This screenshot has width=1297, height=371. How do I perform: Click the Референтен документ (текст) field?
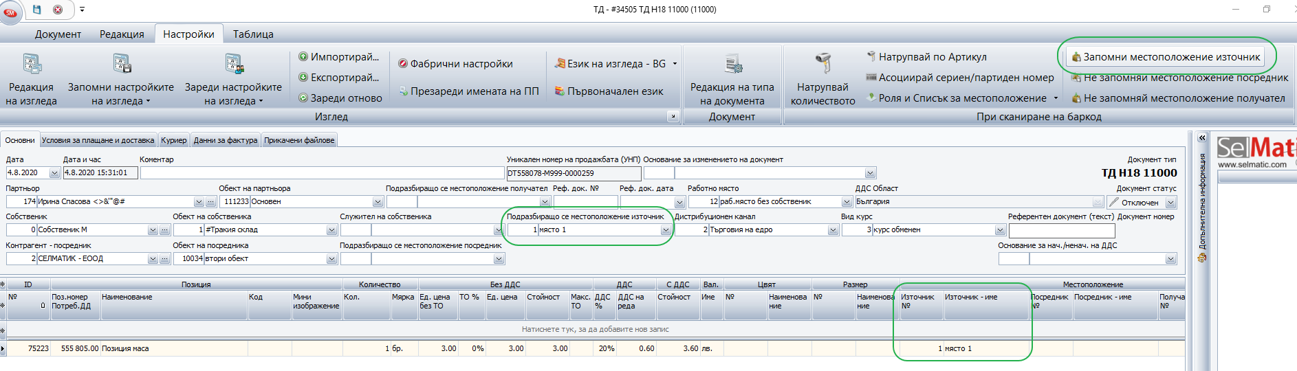[x=1061, y=230]
